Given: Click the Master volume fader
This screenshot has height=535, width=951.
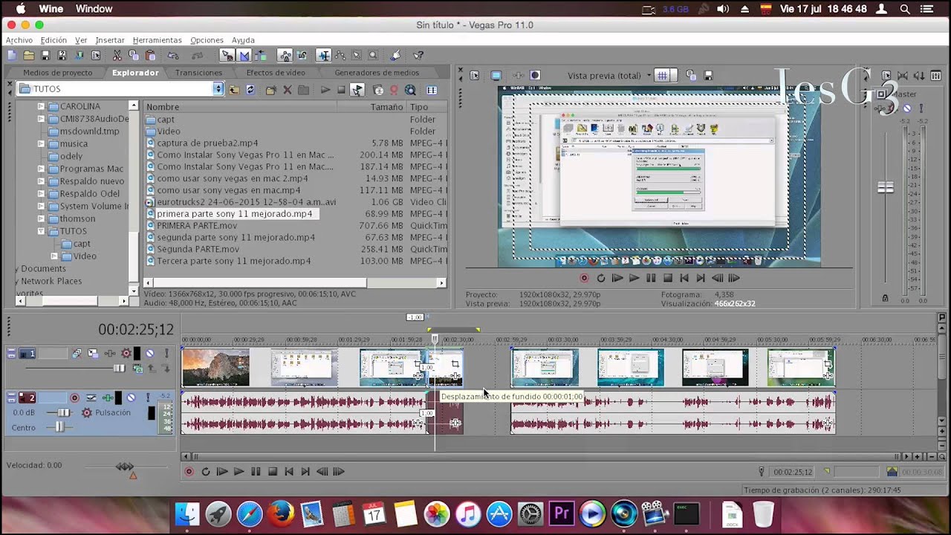Looking at the screenshot, I should click(x=885, y=187).
